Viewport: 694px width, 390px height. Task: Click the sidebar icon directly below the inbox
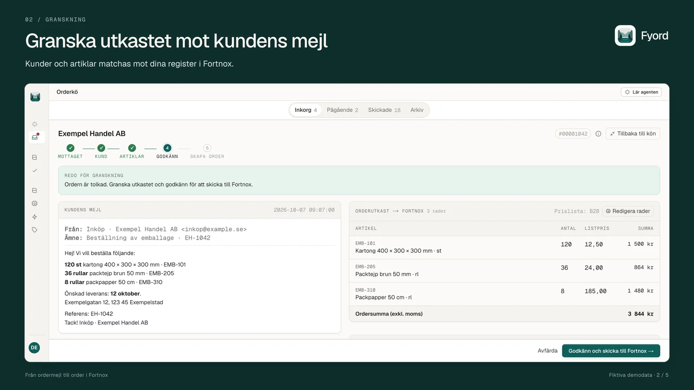(x=35, y=157)
